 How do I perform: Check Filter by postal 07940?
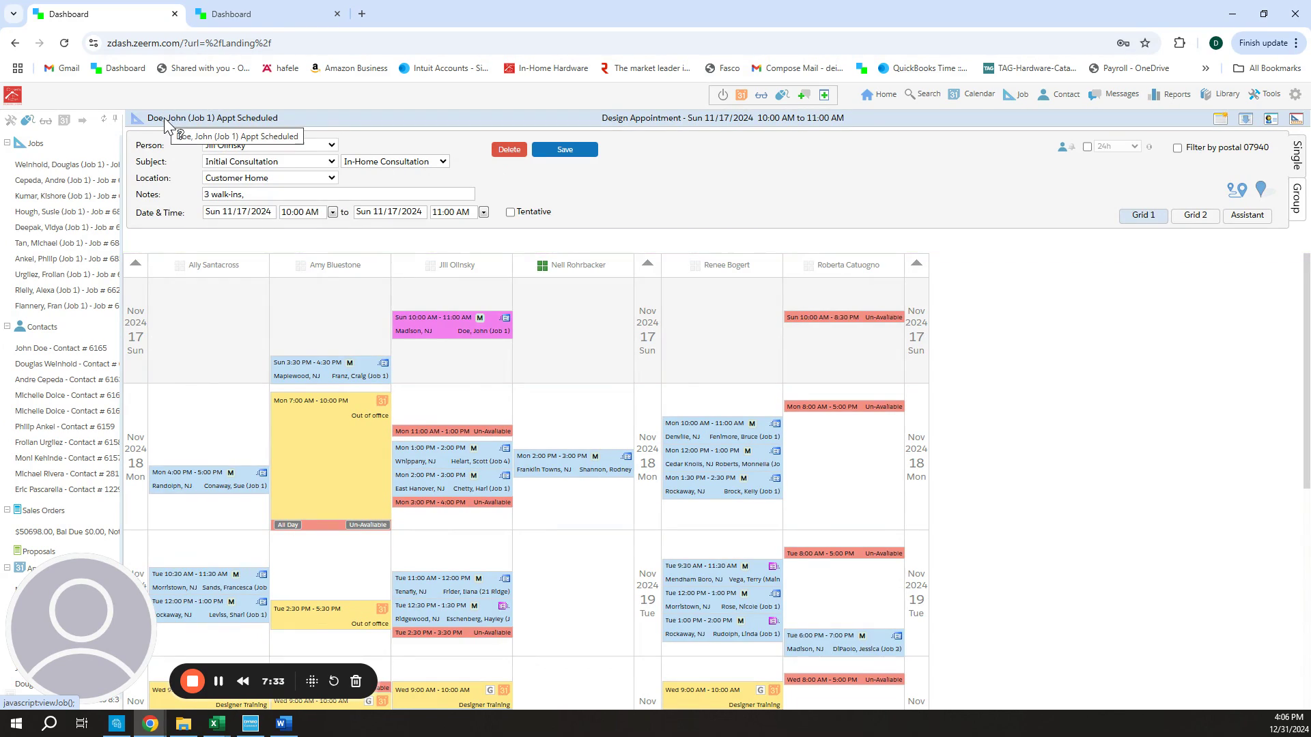point(1177,148)
